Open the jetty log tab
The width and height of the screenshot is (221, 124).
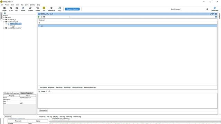click(56, 117)
